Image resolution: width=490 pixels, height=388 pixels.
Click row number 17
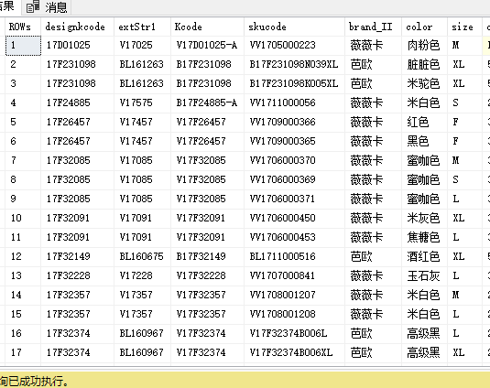tap(23, 352)
